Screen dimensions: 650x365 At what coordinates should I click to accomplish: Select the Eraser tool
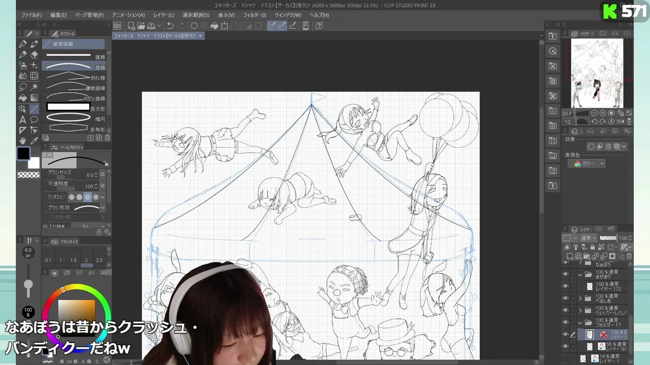[34, 55]
